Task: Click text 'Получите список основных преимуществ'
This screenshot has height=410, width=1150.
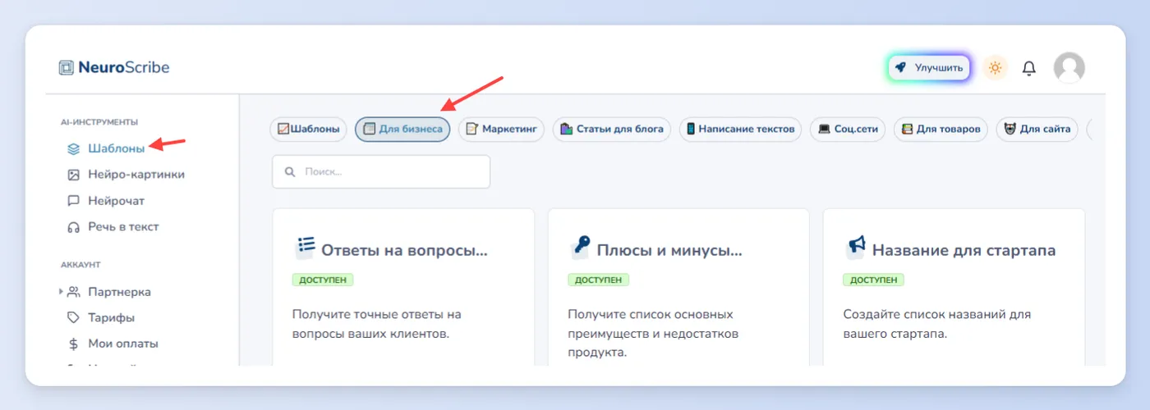Action: [x=654, y=324]
